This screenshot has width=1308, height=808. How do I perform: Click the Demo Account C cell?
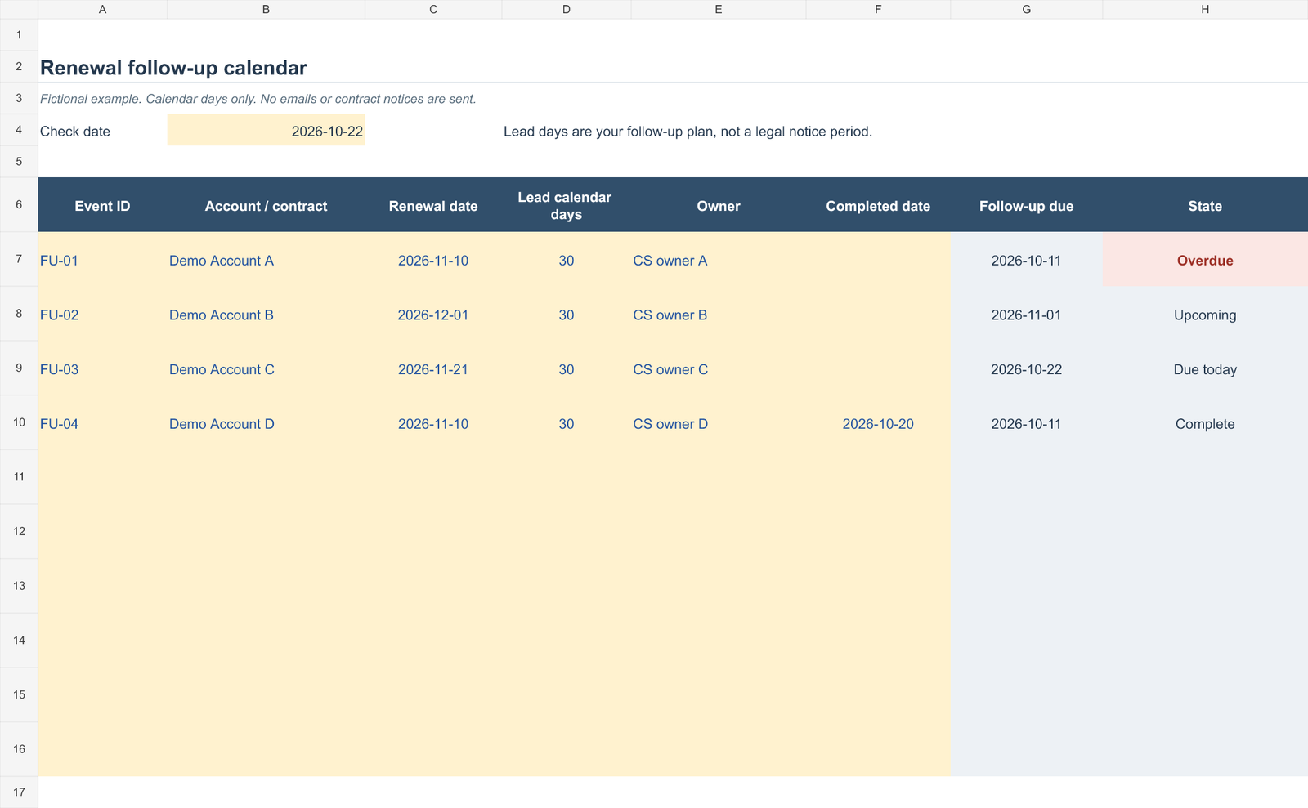[x=266, y=369]
